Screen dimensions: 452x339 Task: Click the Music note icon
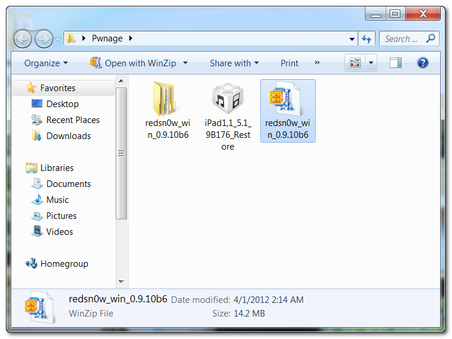tap(37, 199)
